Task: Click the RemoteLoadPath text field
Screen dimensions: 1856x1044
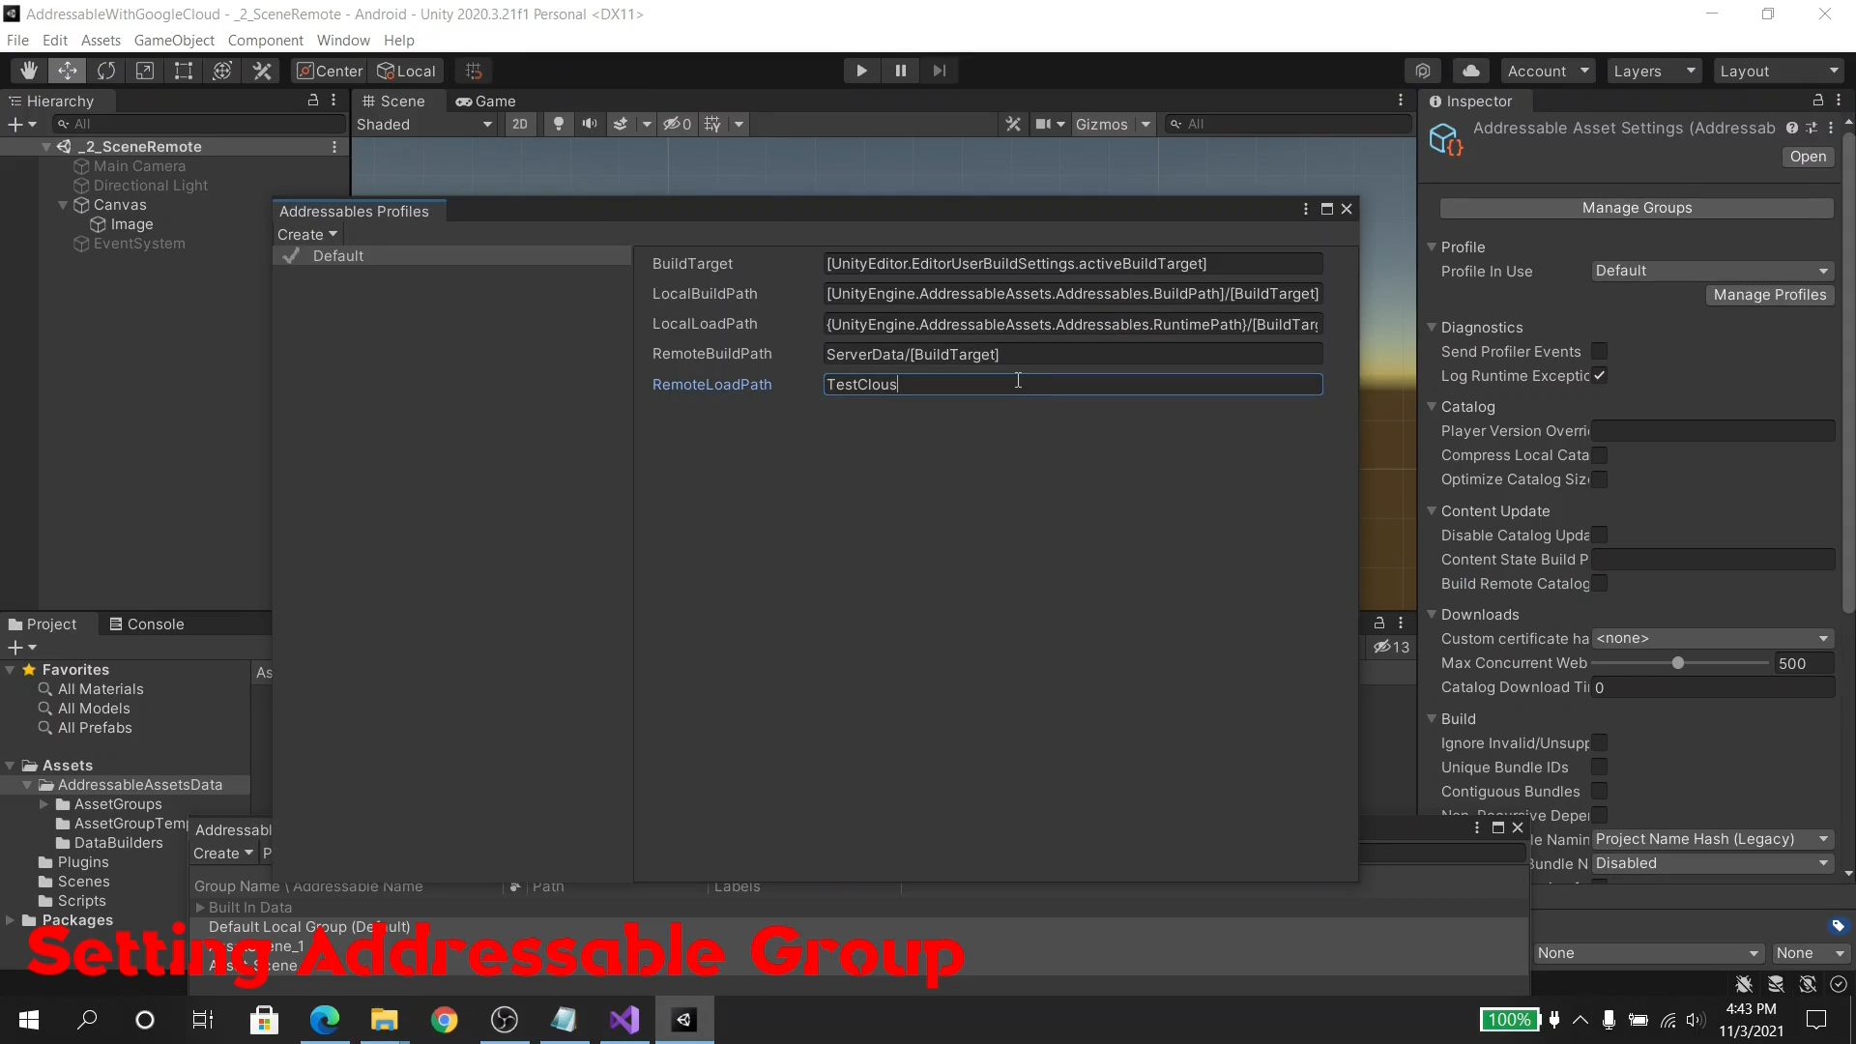Action: [x=1073, y=384]
